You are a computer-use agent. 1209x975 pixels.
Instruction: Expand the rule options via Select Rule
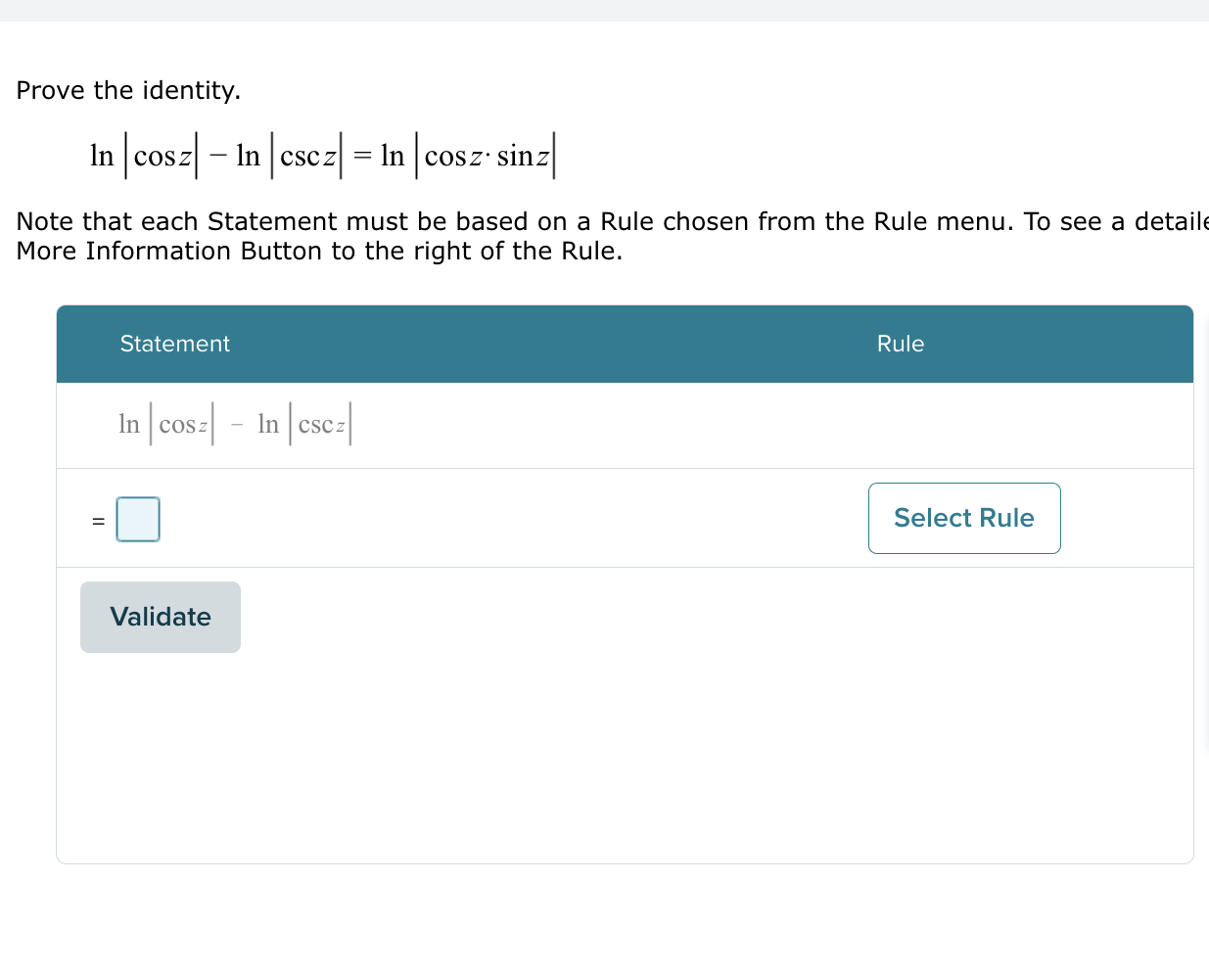963,518
